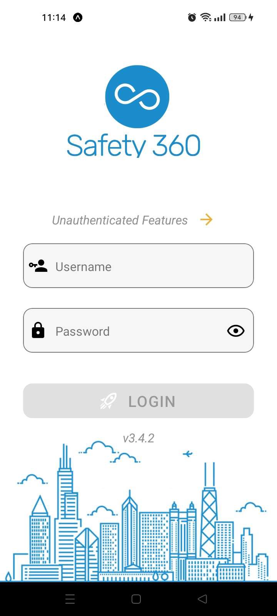Tap the notification dot icon near the time
The height and width of the screenshot is (616, 277).
coord(78,17)
